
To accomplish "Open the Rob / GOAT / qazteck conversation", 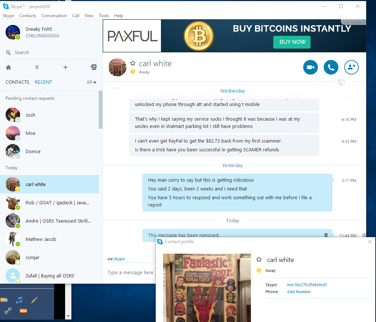I will (x=49, y=203).
